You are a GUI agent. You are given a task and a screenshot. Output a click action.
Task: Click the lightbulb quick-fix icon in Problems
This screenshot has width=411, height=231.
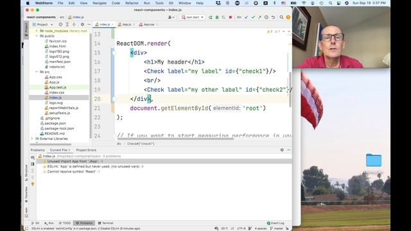click(33, 184)
